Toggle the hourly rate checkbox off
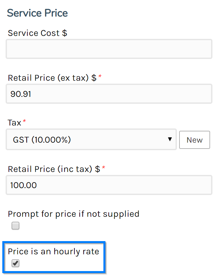 pos(15,263)
